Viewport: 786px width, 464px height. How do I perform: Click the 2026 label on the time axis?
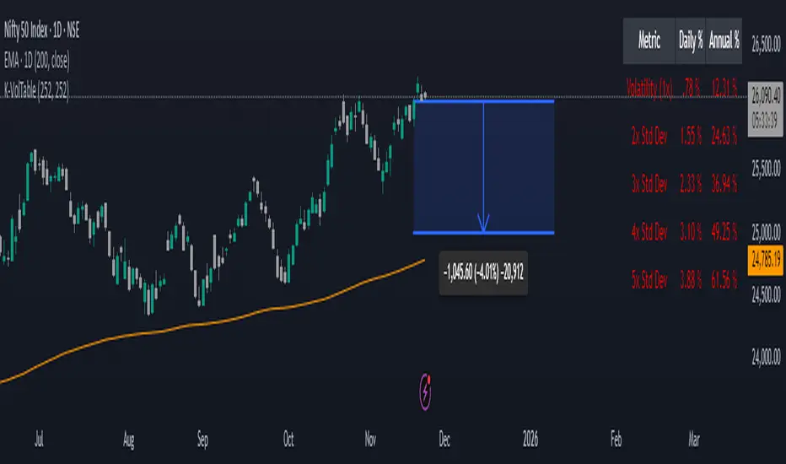pyautogui.click(x=530, y=440)
